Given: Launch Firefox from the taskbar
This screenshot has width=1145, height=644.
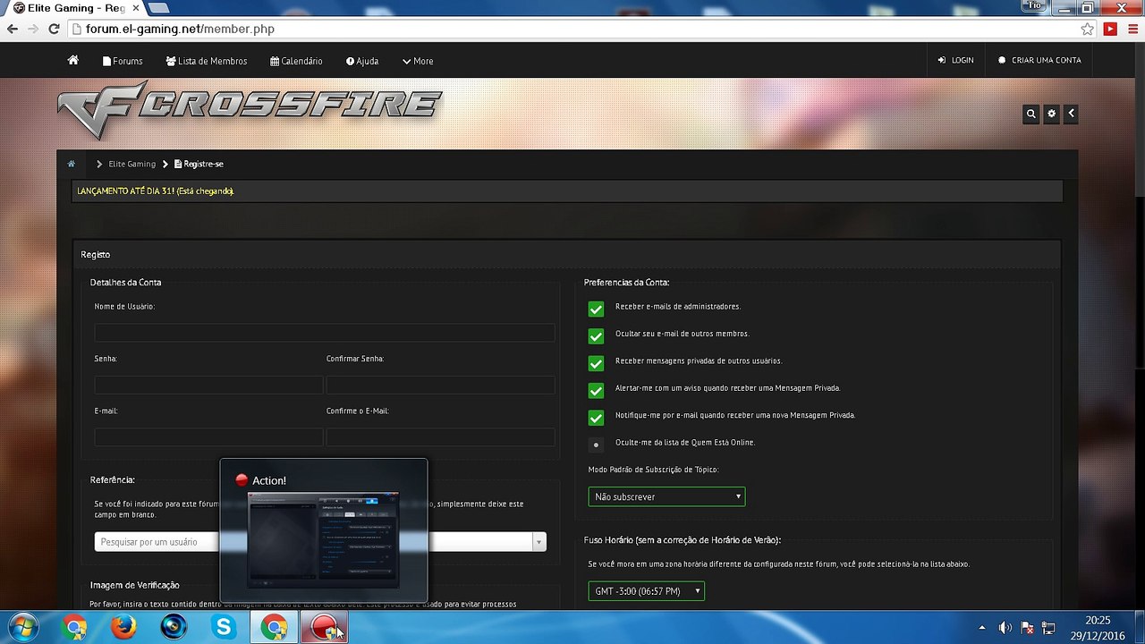Looking at the screenshot, I should 123,628.
